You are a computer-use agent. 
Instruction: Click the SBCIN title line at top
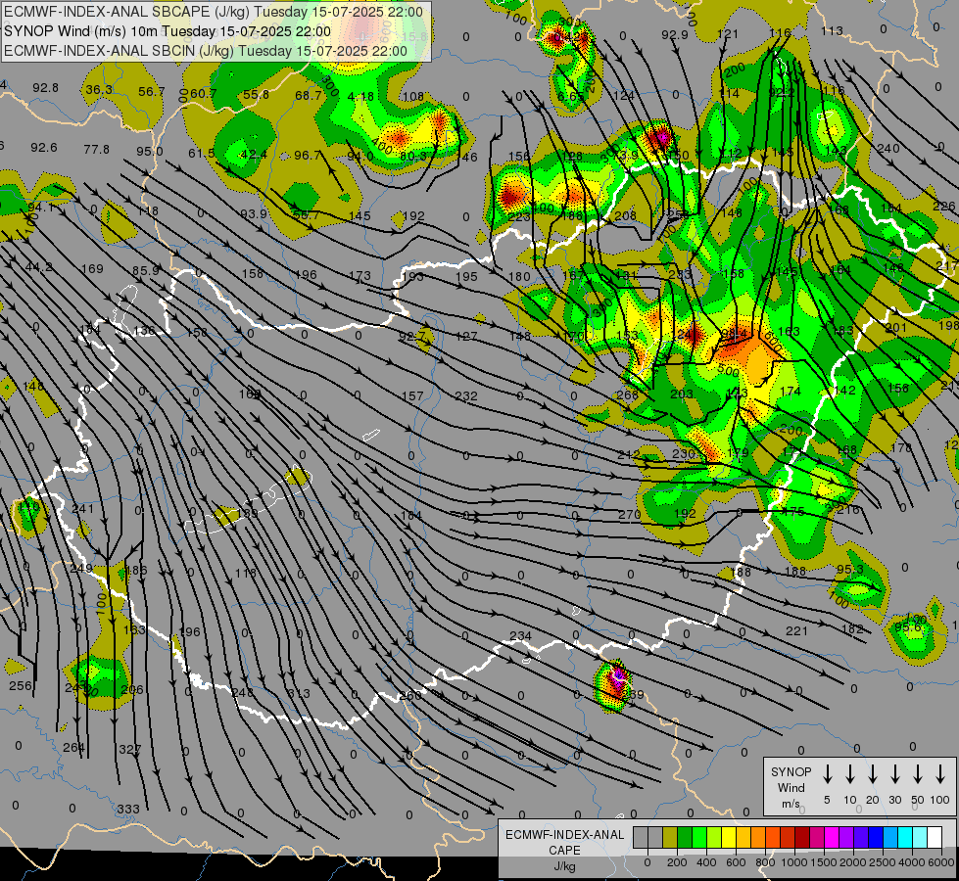(206, 51)
